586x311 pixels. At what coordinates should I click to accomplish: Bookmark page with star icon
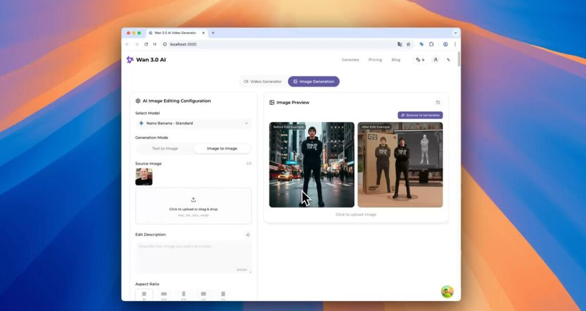coord(409,44)
